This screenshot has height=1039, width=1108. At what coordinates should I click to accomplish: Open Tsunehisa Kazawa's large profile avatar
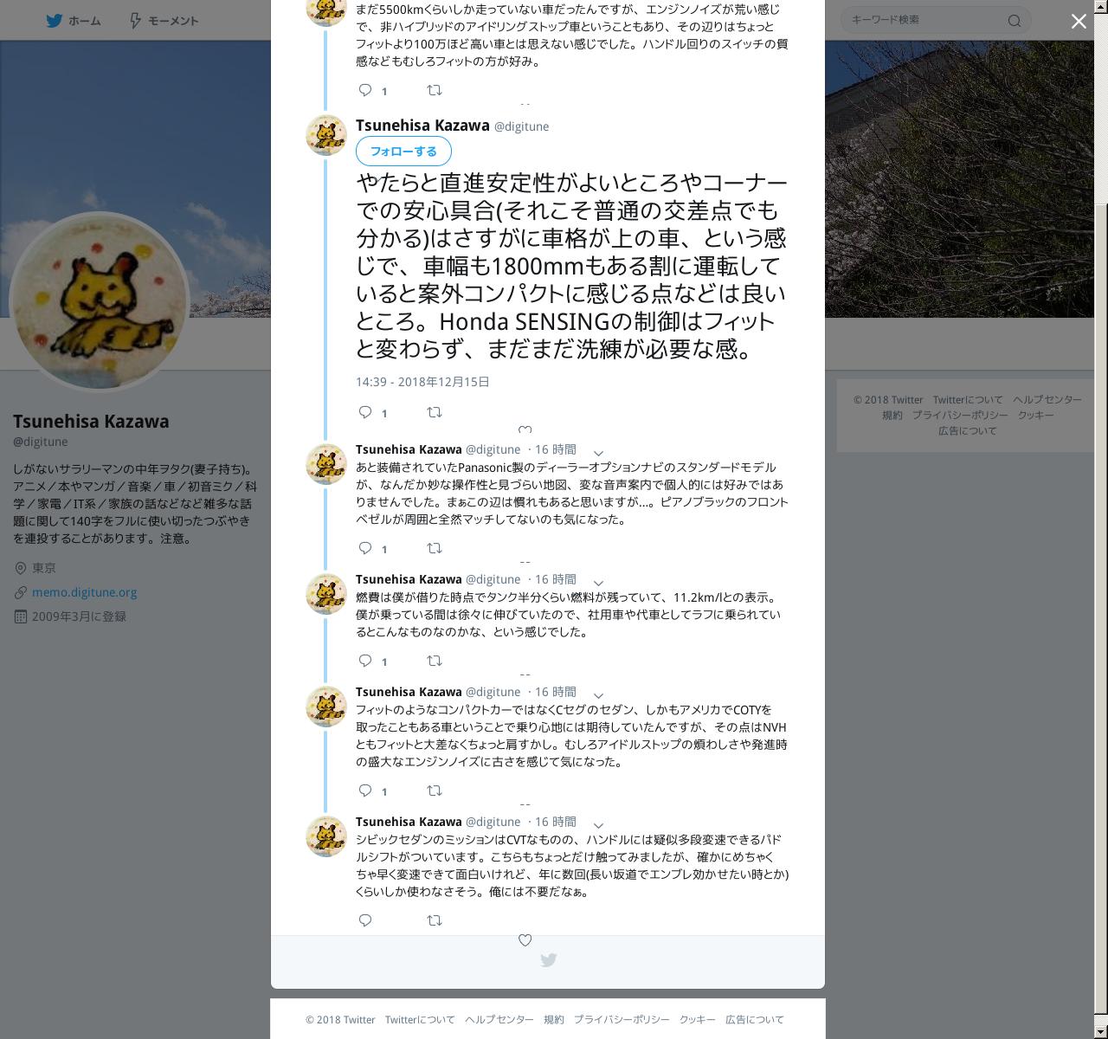coord(99,301)
